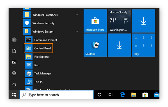The height and width of the screenshot is (107, 168).
Task: Click the This PC icon
Action: [x=29, y=82]
